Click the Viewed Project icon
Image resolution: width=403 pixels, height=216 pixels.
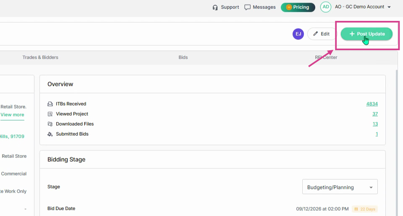[50, 114]
